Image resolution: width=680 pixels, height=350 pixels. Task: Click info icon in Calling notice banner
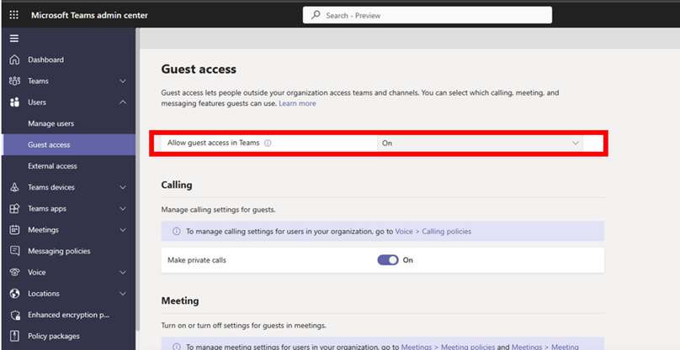[x=177, y=232]
